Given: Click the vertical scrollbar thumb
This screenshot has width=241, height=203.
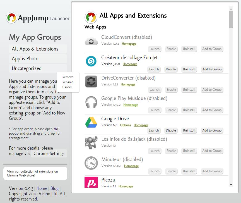Looking at the screenshot, I should click(231, 20).
